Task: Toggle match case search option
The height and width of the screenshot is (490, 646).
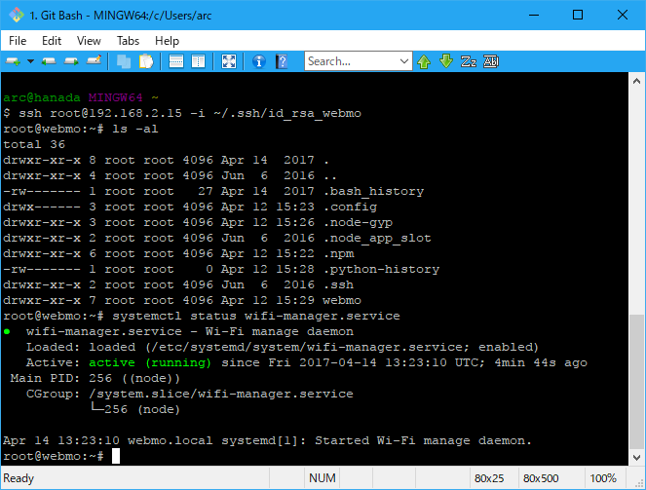Action: tap(469, 61)
